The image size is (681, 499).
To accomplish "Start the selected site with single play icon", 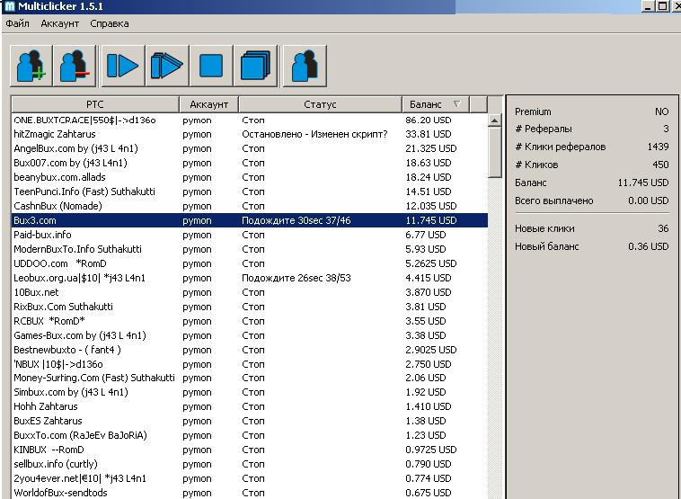I will coord(123,66).
